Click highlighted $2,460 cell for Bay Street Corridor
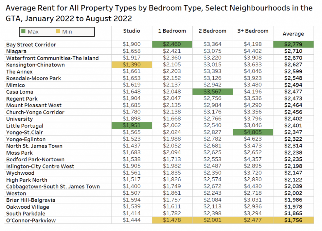The height and width of the screenshot is (231, 322). pyautogui.click(x=172, y=44)
